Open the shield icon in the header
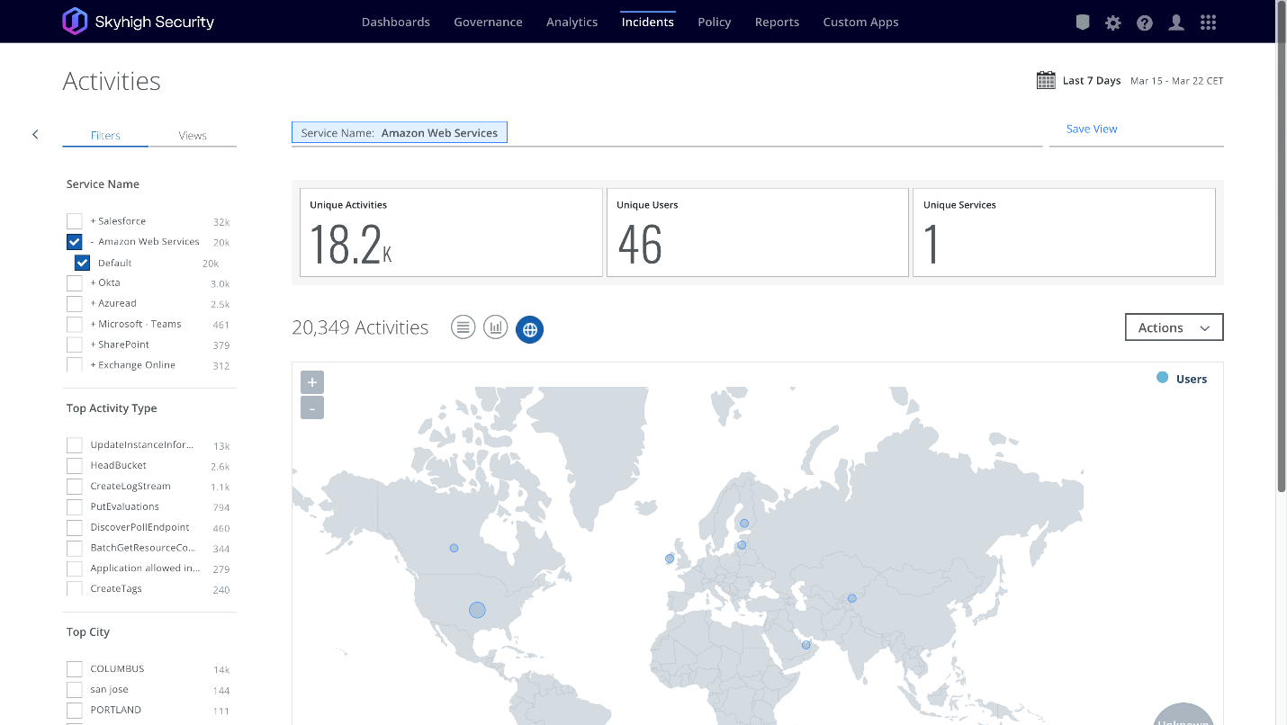The height and width of the screenshot is (725, 1287). click(1084, 22)
